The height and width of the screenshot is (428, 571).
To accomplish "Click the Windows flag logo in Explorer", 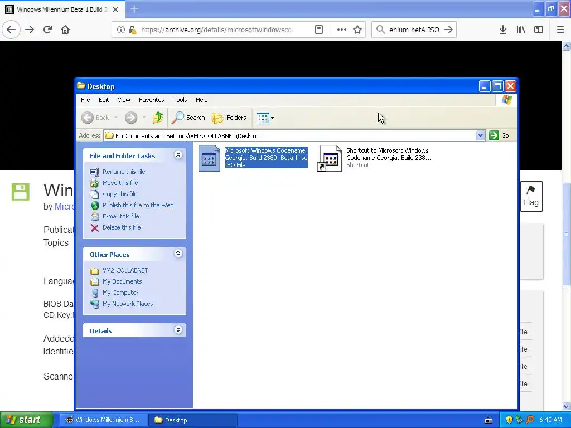I will coord(506,100).
